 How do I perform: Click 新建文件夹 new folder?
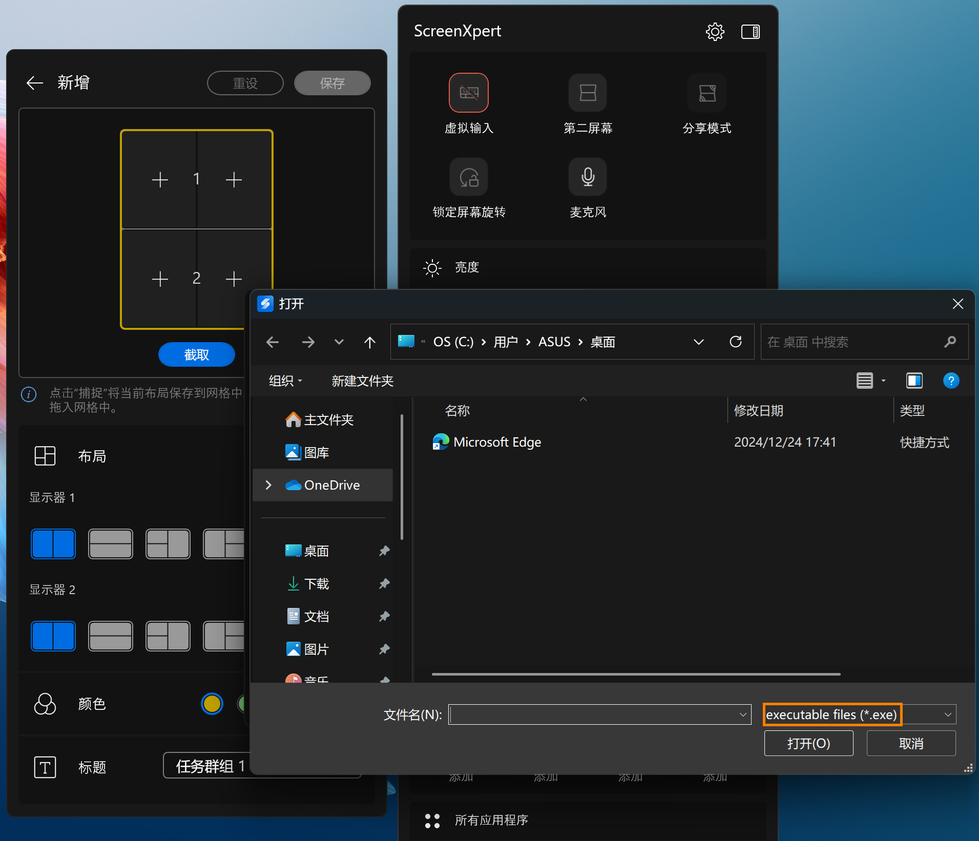tap(362, 381)
